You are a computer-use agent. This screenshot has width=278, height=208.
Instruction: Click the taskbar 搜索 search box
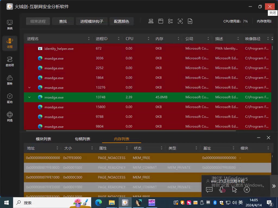(x=52, y=203)
